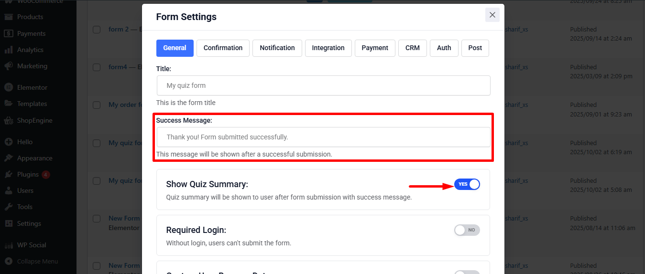Click the Marketing megaphone icon
Viewport: 645px width, 274px height.
9,66
